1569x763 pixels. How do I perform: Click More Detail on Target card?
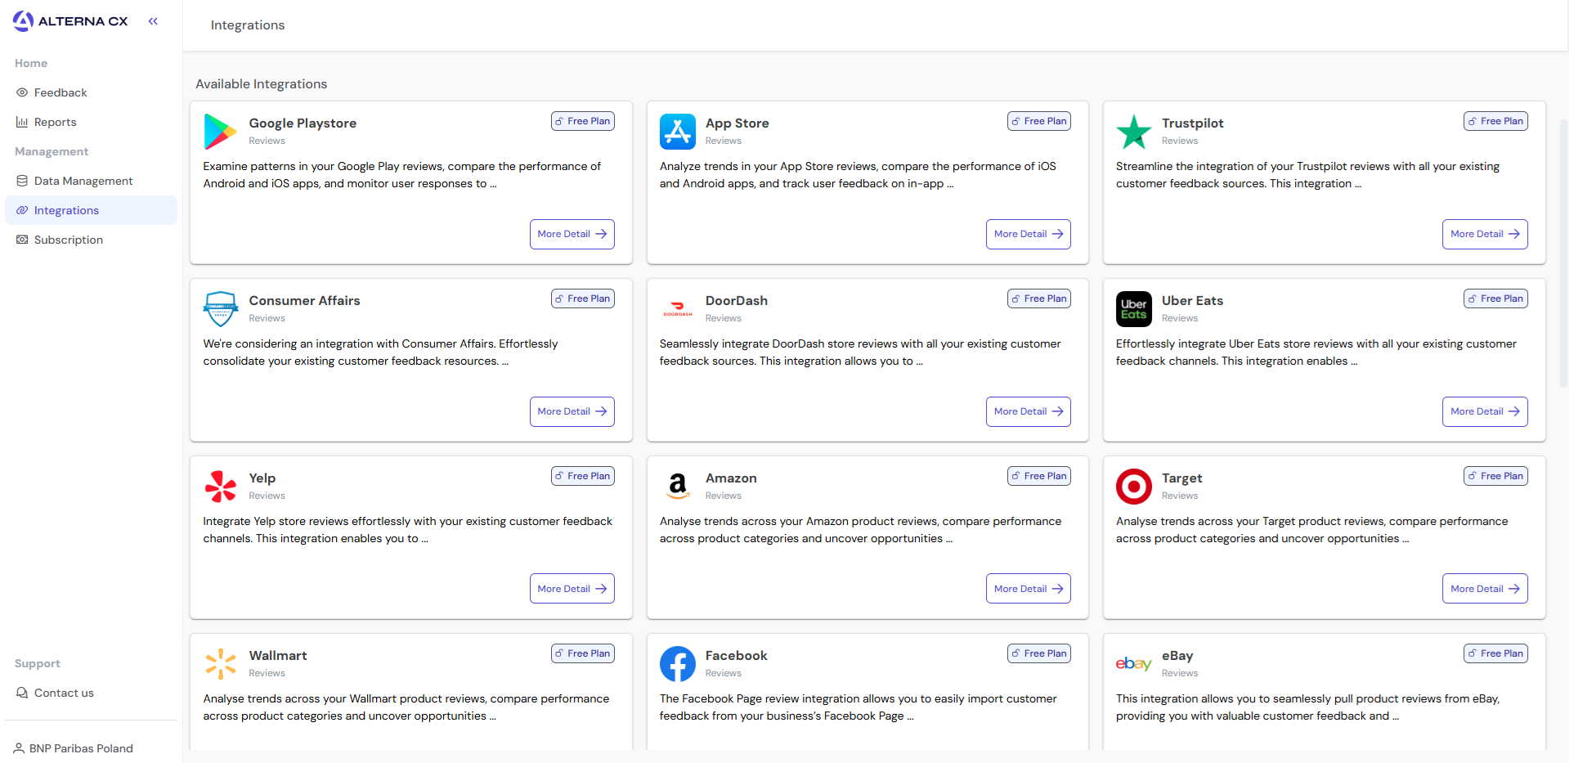coord(1484,589)
